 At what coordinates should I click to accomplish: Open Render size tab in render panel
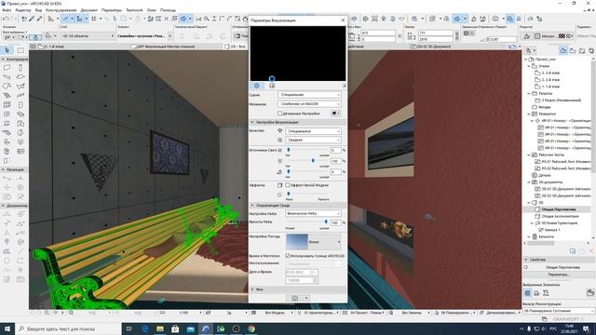point(272,86)
